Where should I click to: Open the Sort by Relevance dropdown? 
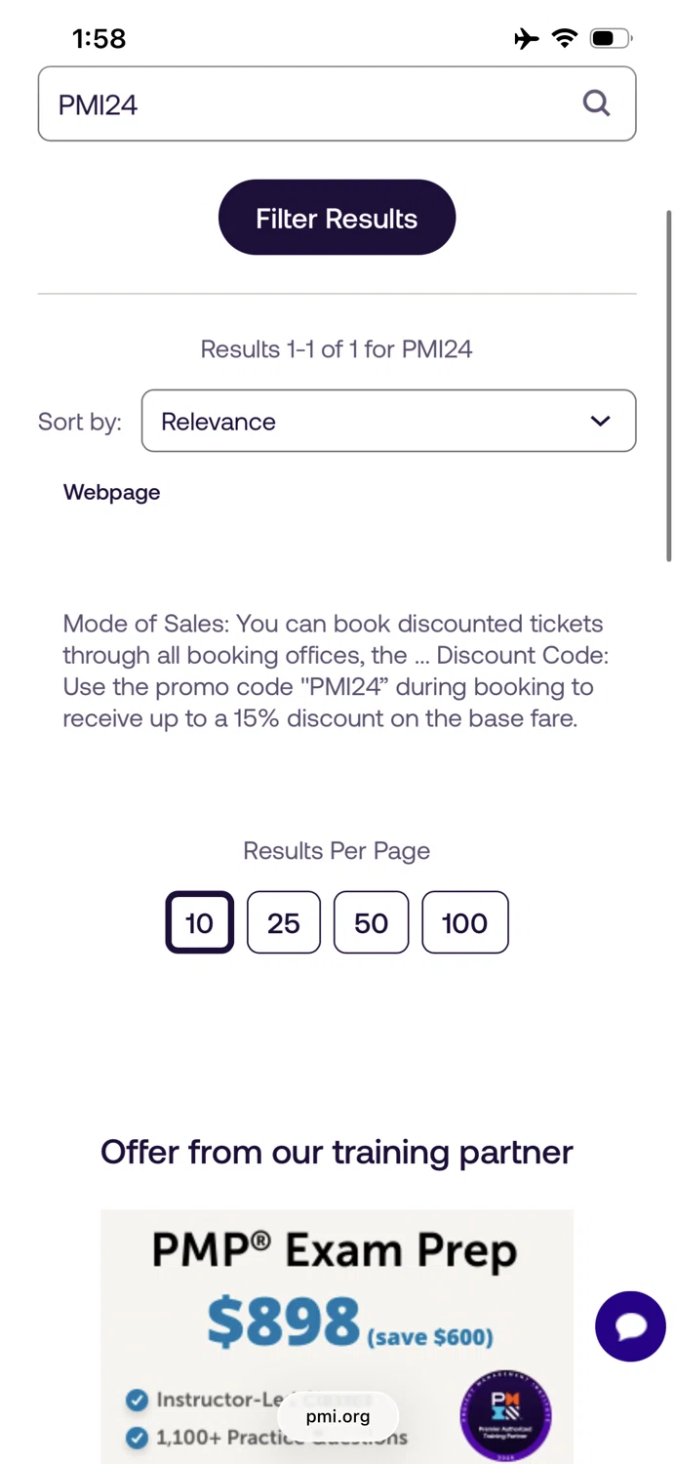point(388,422)
